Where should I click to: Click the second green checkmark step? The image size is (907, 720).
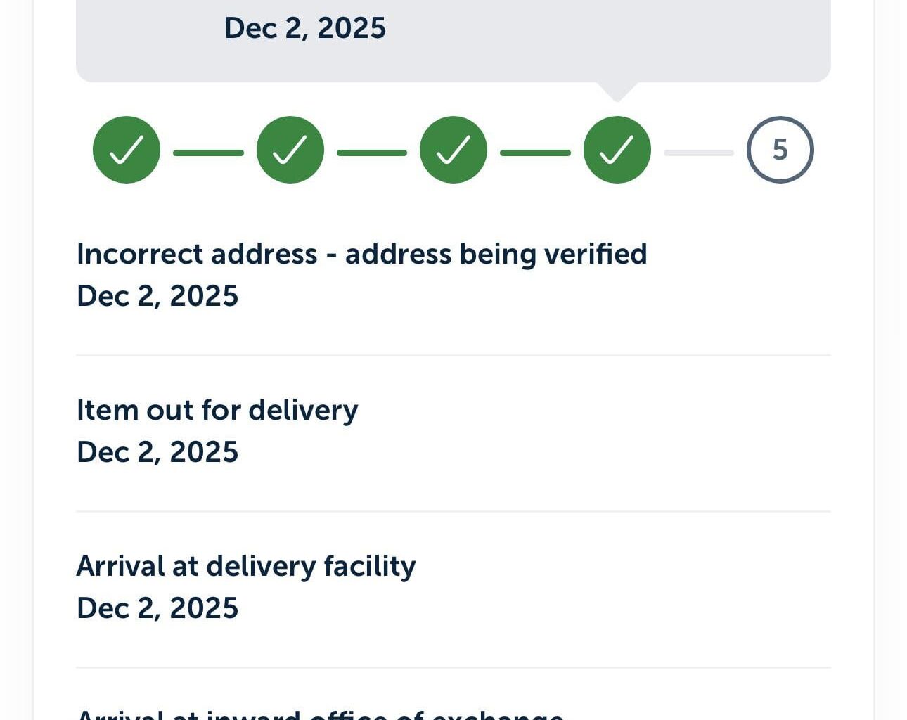click(290, 150)
